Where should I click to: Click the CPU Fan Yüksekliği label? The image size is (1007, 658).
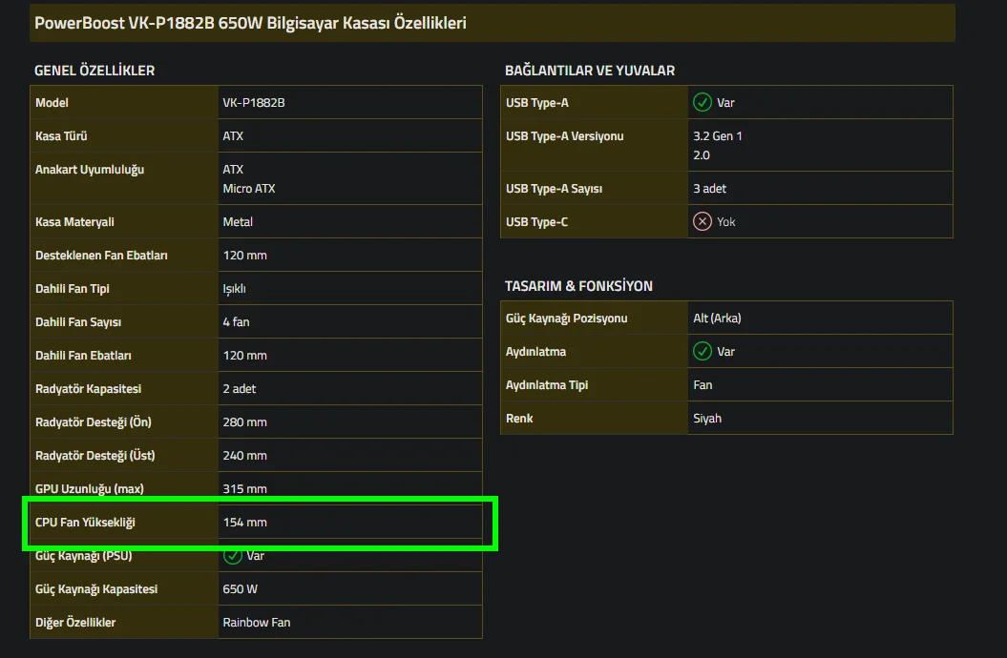coord(85,522)
